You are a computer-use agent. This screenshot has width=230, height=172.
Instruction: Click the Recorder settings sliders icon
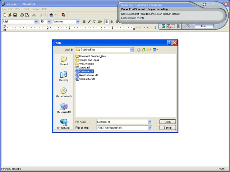(173, 26)
